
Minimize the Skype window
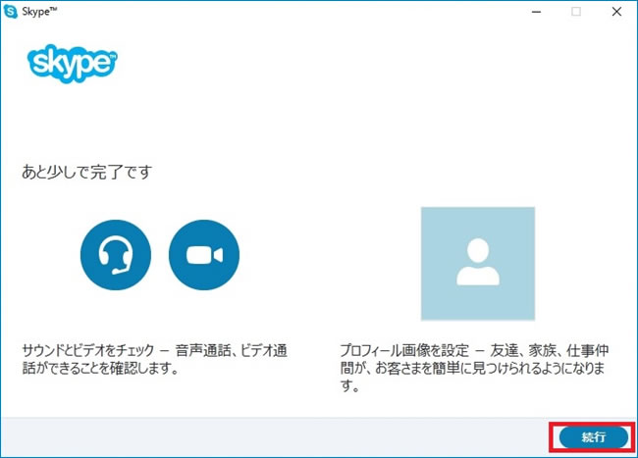(536, 12)
